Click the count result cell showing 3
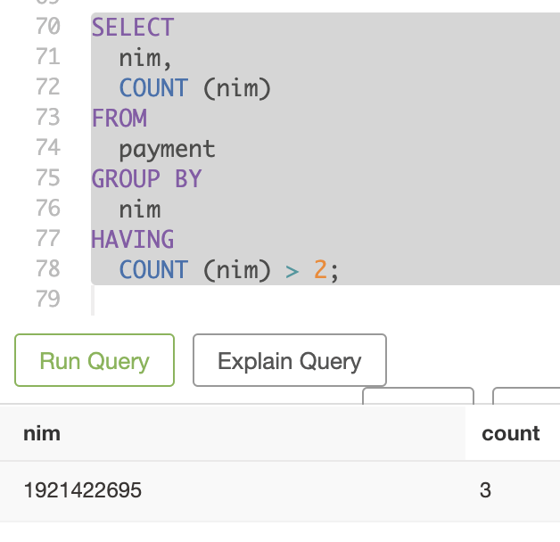560x542 pixels. point(485,490)
